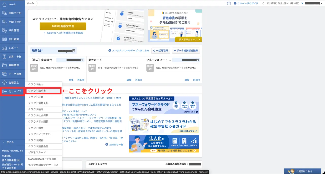325x174 pixels.
Task: Open the お知らせ一覧 link
Action: click(x=115, y=144)
